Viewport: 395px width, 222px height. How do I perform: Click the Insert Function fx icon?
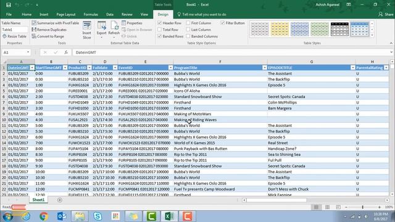tap(66, 52)
